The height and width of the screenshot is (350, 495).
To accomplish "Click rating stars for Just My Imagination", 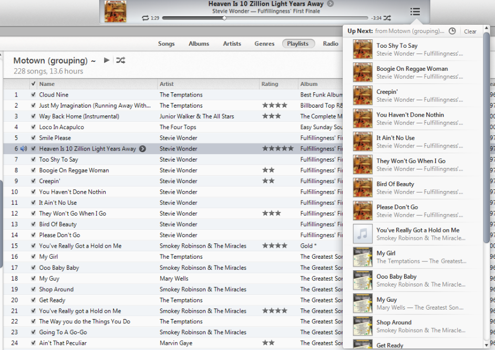I will [x=275, y=105].
